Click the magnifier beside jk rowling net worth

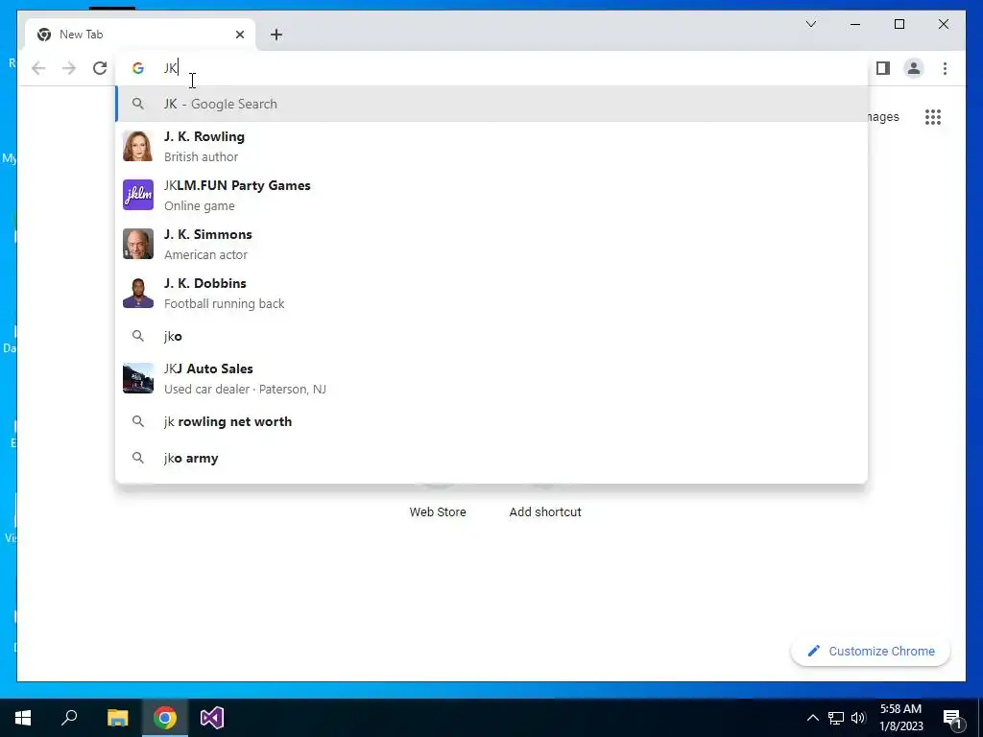[138, 422]
